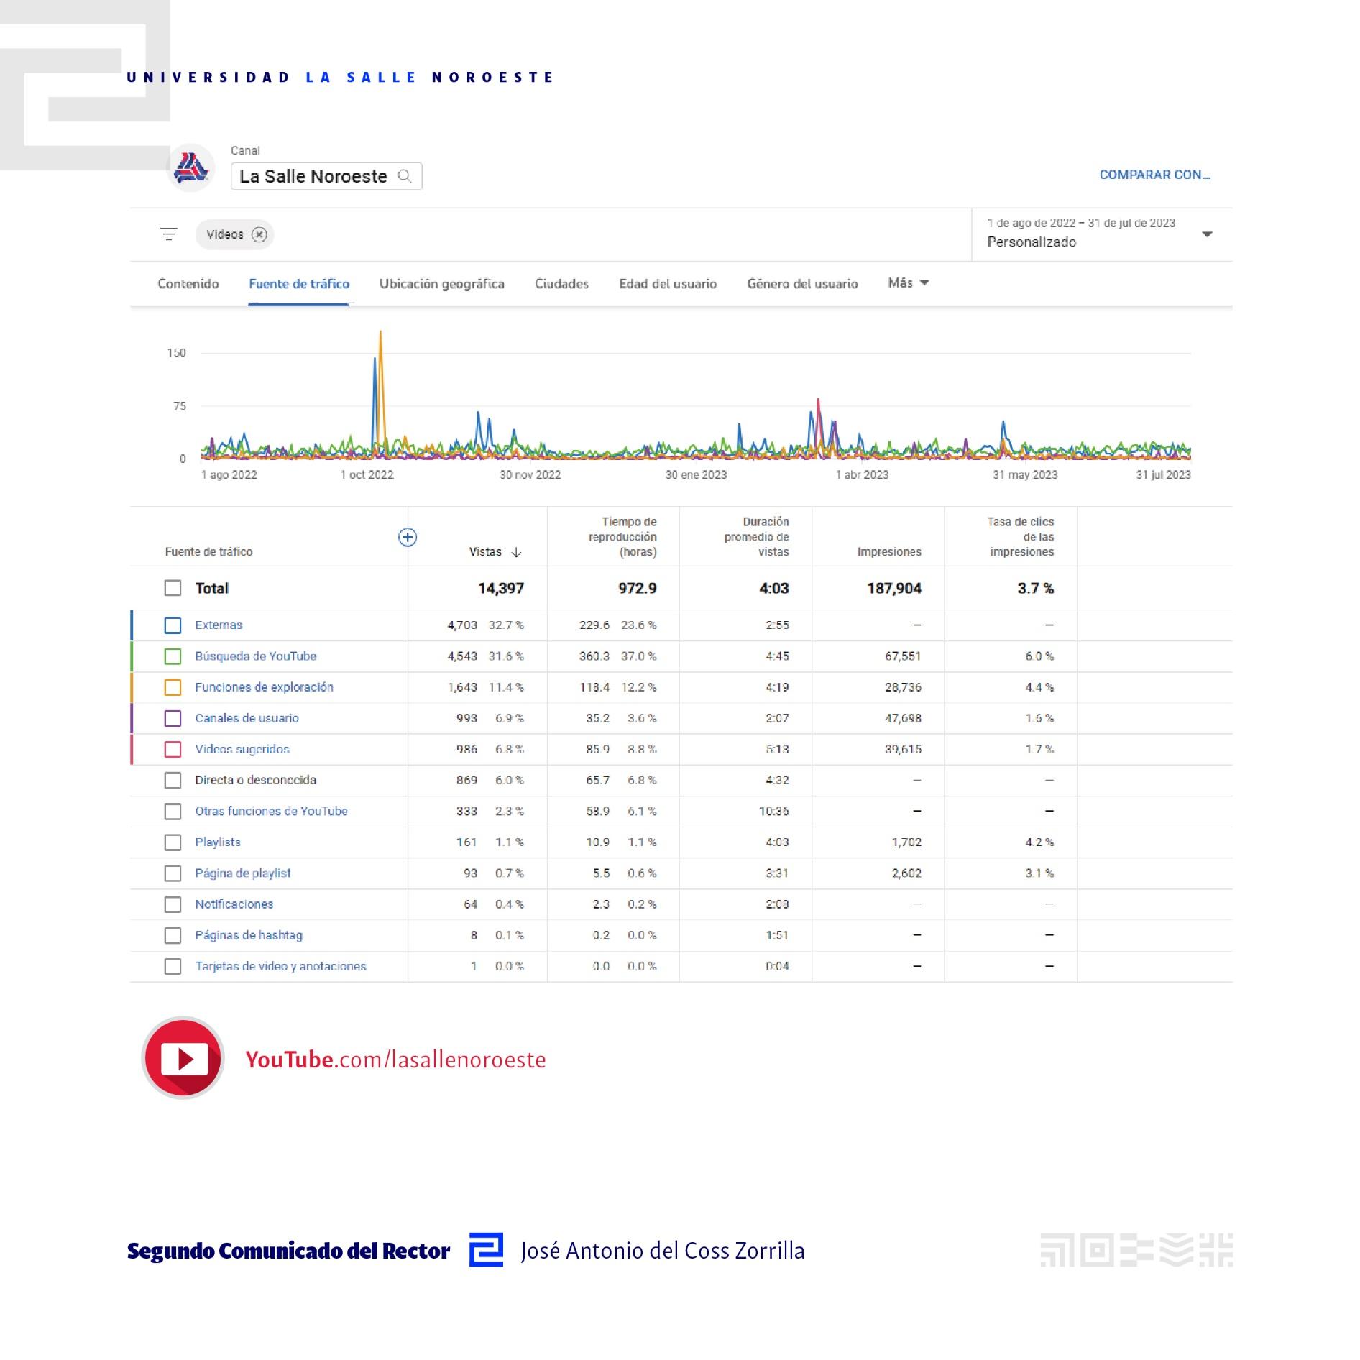Open the Playlists traffic source link
This screenshot has width=1360, height=1360.
click(218, 842)
